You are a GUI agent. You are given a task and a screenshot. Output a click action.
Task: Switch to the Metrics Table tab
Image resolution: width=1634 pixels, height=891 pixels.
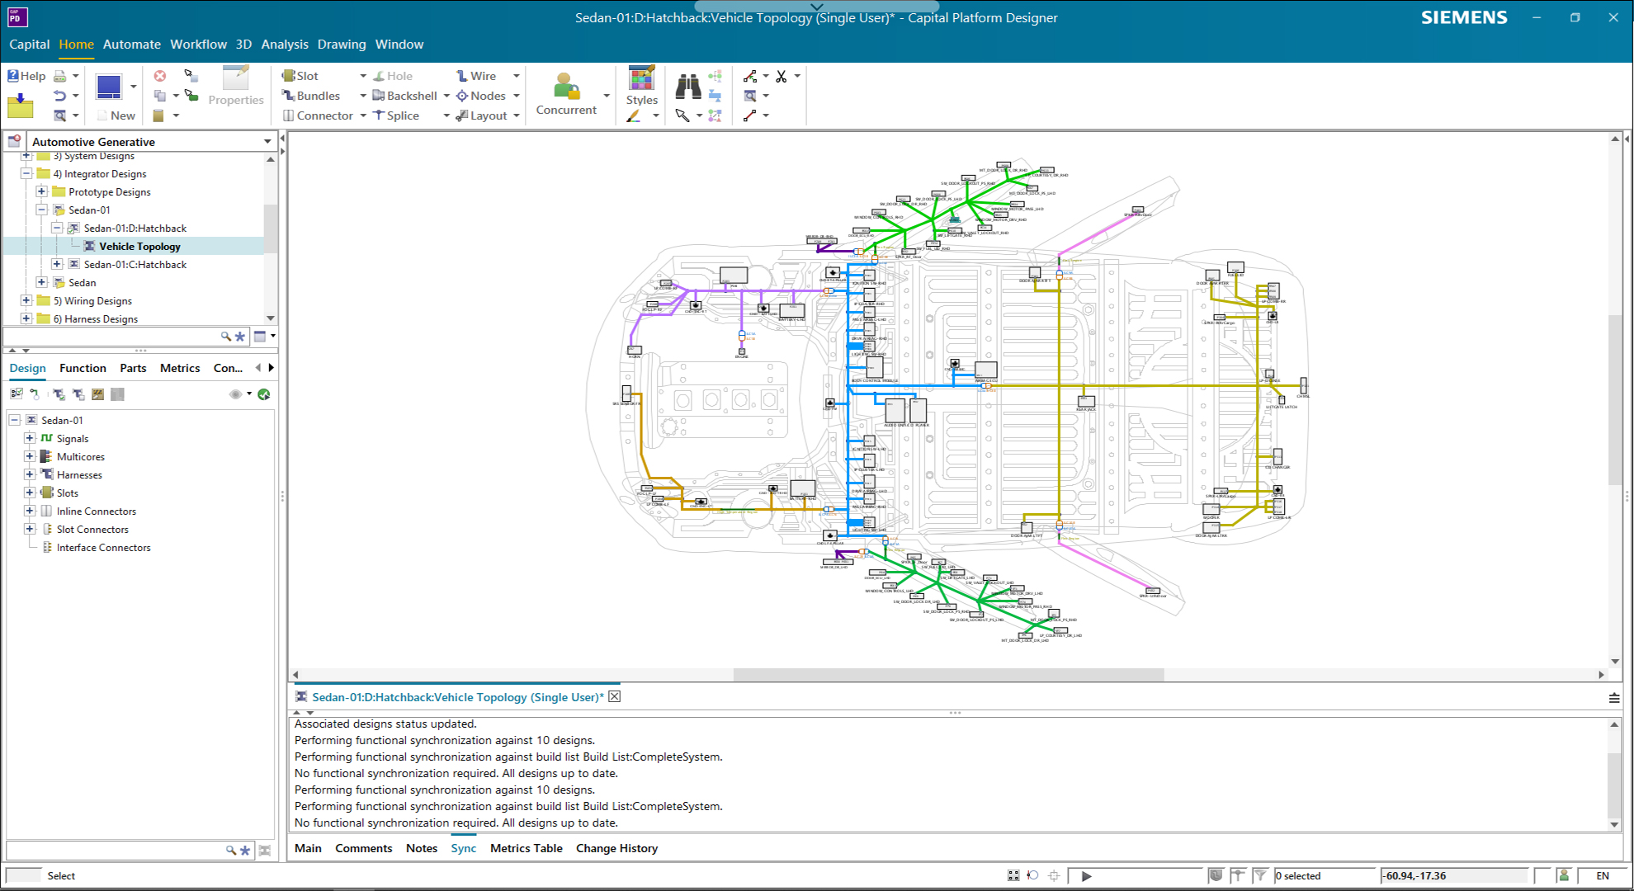pyautogui.click(x=526, y=848)
